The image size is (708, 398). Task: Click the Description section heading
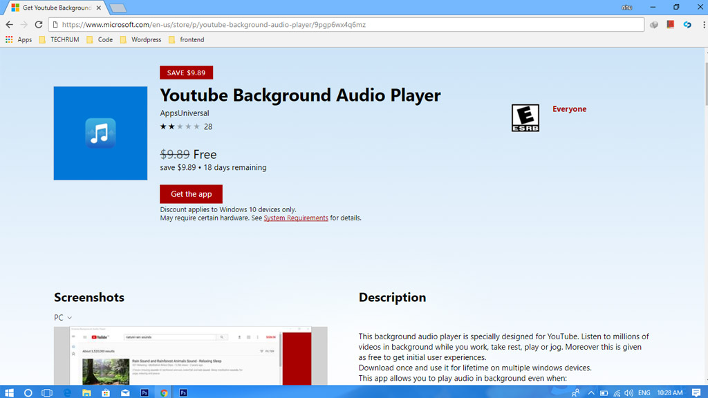click(392, 297)
